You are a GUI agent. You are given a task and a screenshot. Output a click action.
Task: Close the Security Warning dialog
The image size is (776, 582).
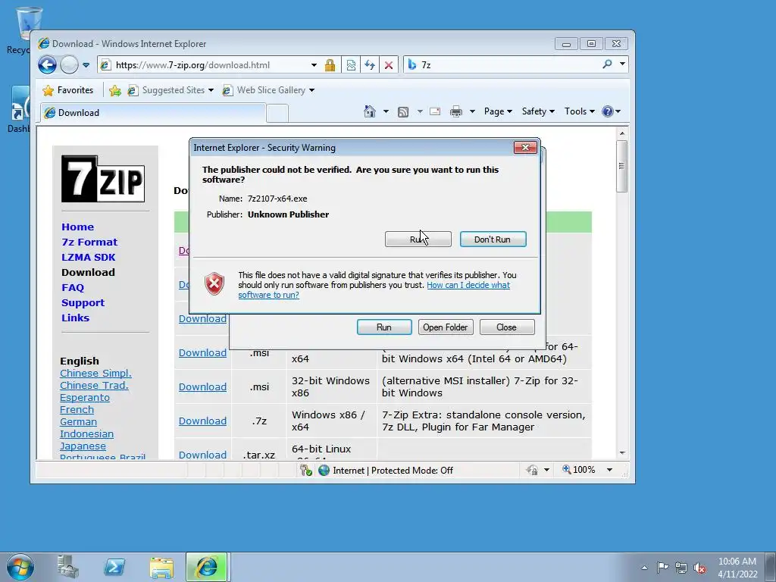coord(525,148)
